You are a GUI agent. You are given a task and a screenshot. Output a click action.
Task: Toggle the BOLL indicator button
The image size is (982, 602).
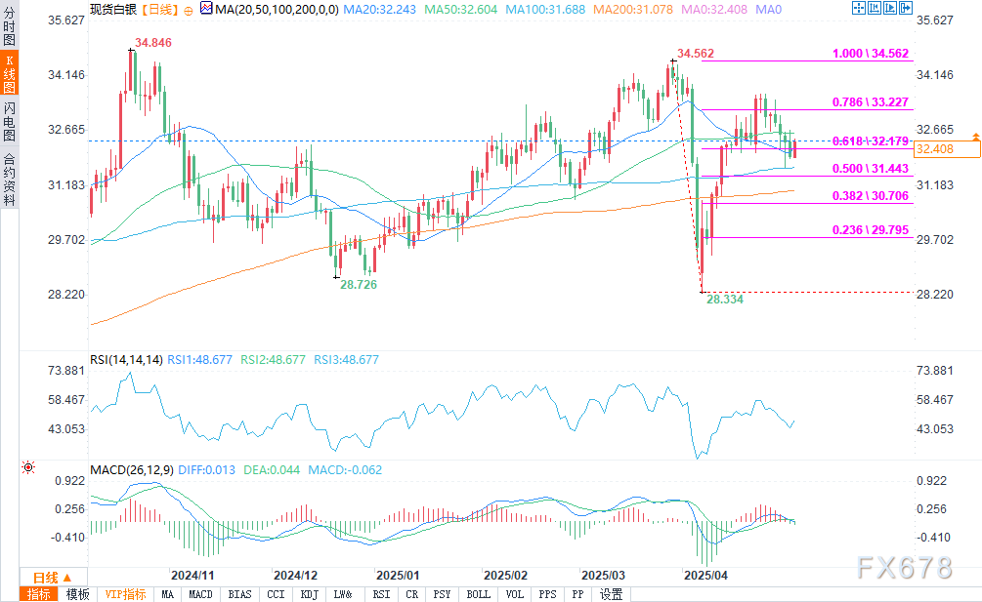[479, 594]
